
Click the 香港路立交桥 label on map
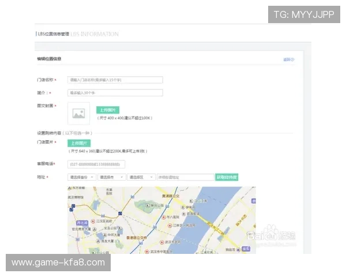(x=137, y=238)
